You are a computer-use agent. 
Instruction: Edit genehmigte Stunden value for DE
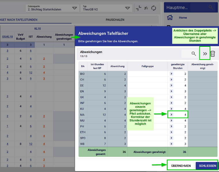(x=185, y=85)
